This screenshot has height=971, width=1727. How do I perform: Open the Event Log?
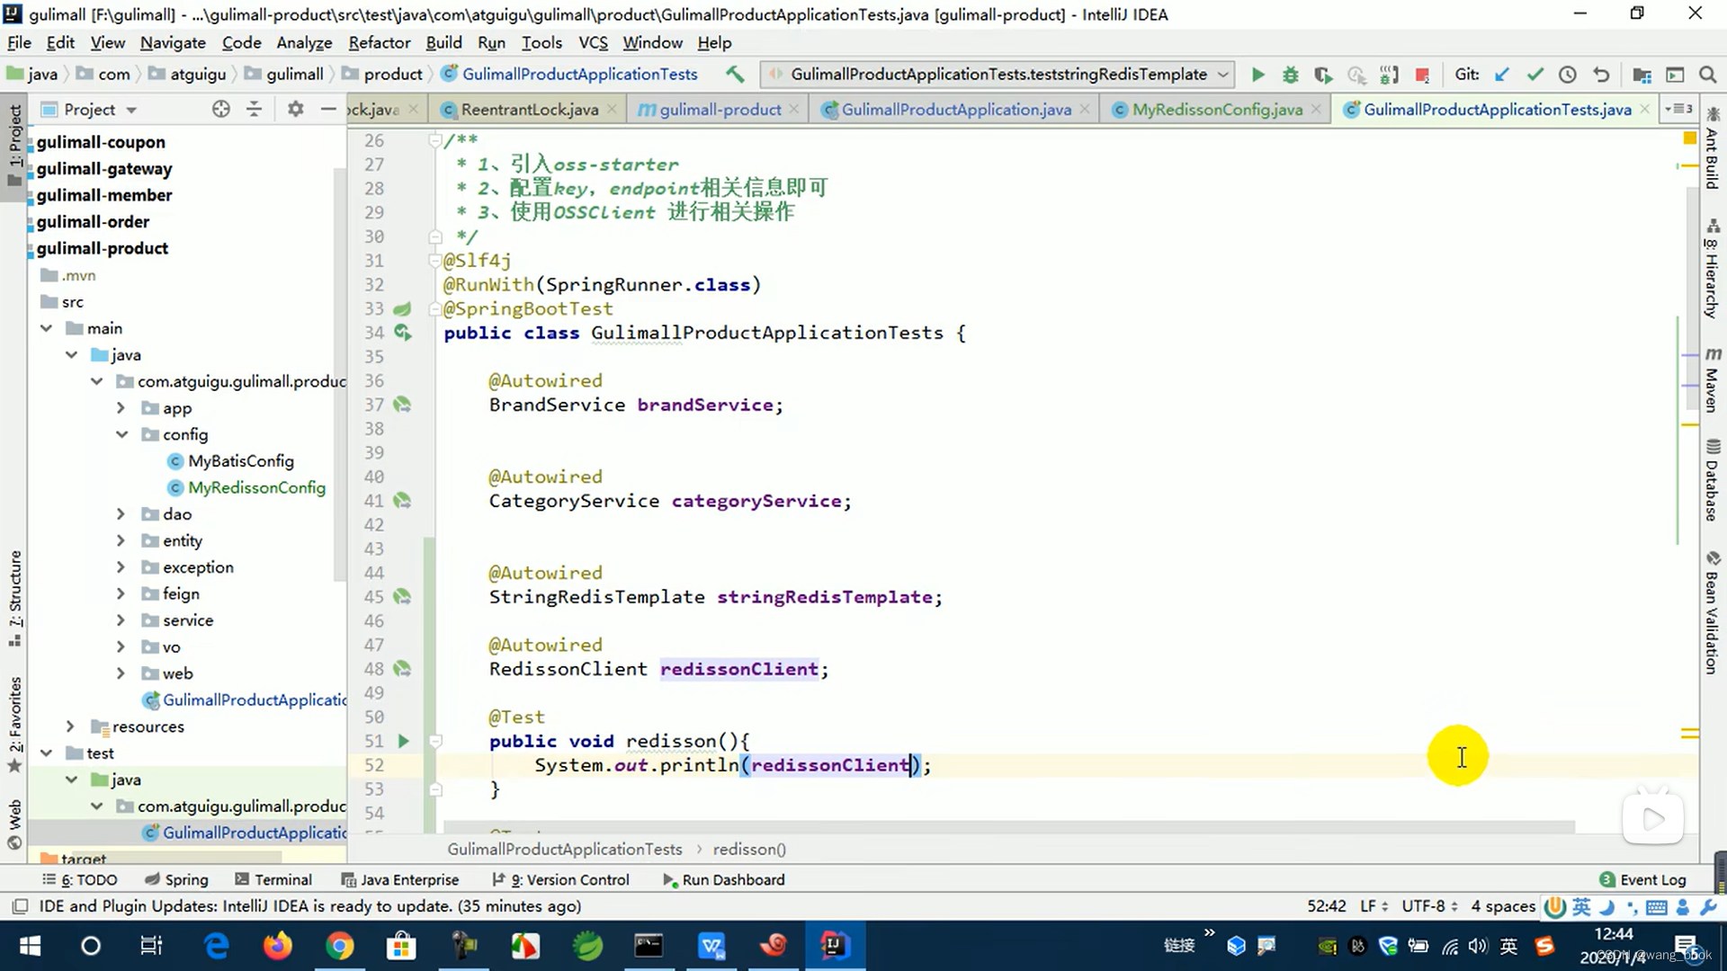click(x=1643, y=879)
